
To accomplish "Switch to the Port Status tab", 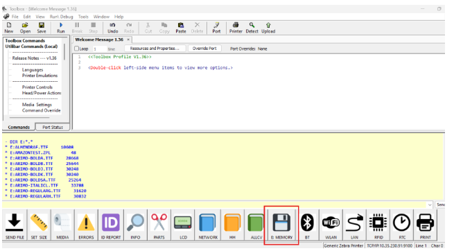I will [53, 127].
